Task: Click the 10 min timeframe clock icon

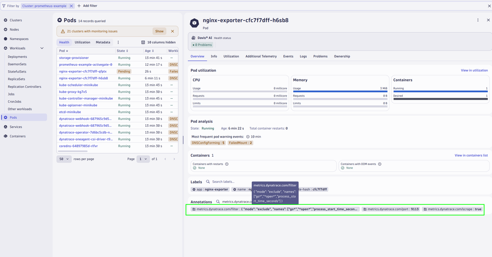Action: (248, 137)
